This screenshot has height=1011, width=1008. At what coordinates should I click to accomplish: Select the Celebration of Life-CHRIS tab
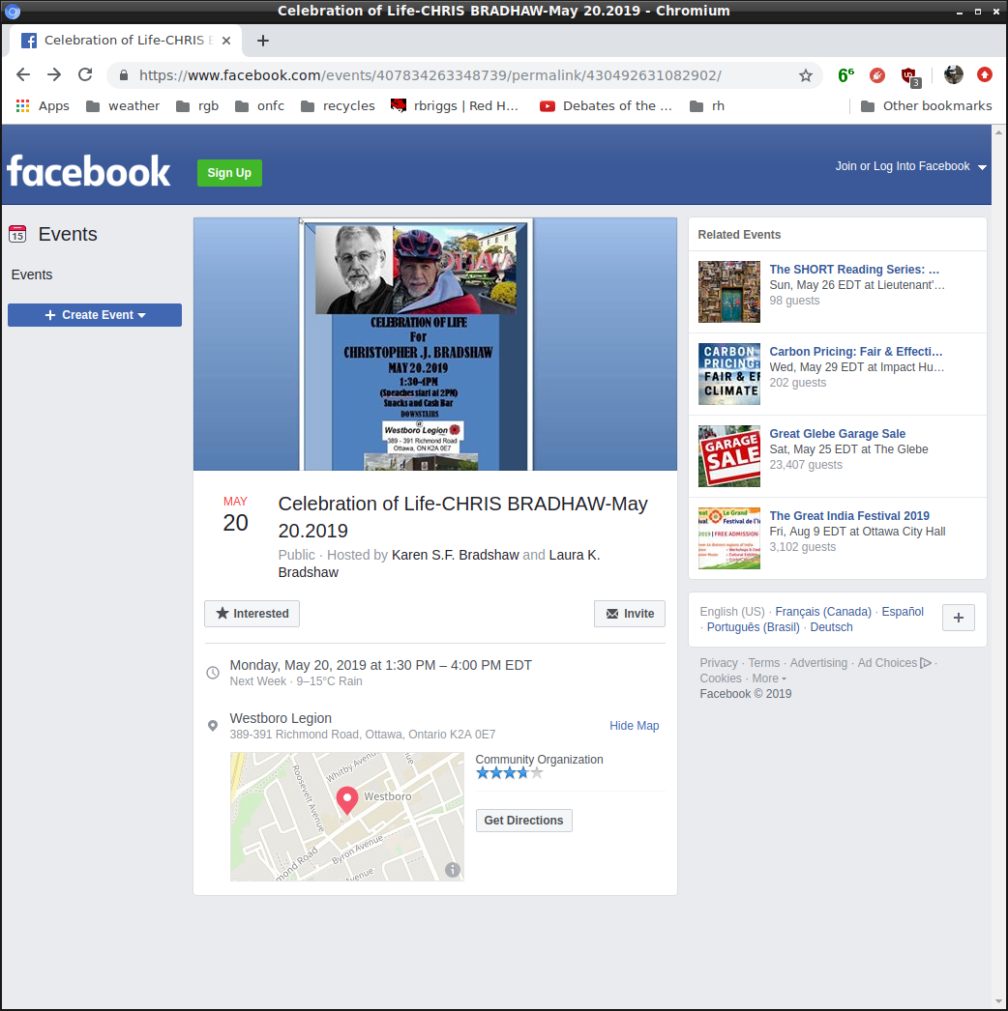(126, 41)
